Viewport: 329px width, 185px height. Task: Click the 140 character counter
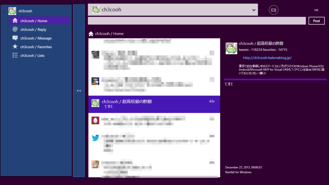click(316, 10)
